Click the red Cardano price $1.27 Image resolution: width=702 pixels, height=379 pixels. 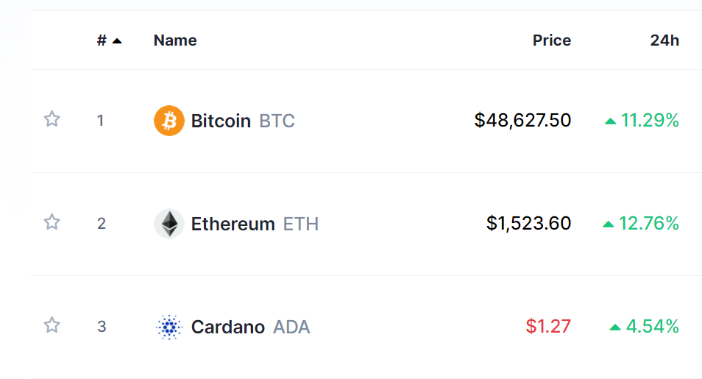548,326
